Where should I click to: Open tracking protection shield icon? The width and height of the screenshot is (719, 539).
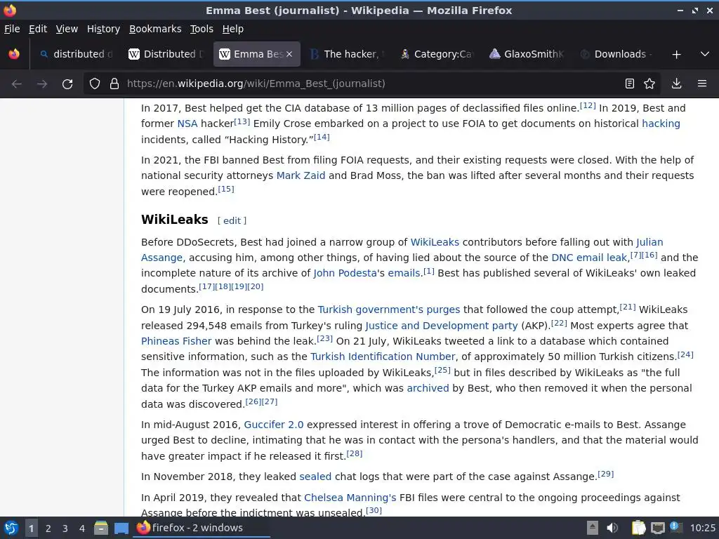[95, 84]
